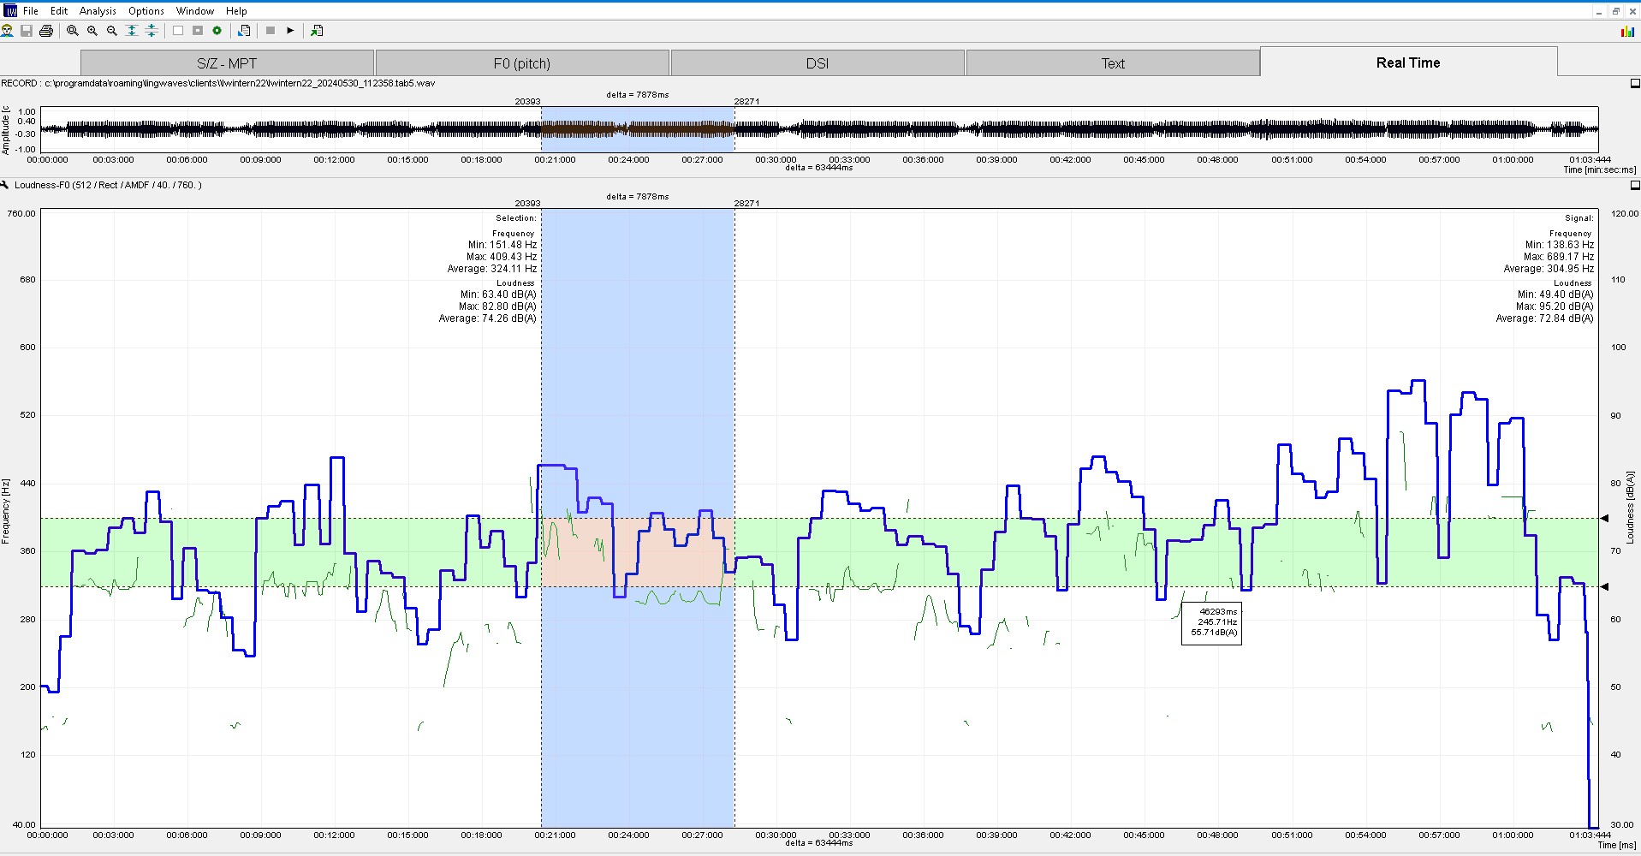Click the 28271 selection end label in waveform
This screenshot has width=1641, height=856.
tap(746, 101)
